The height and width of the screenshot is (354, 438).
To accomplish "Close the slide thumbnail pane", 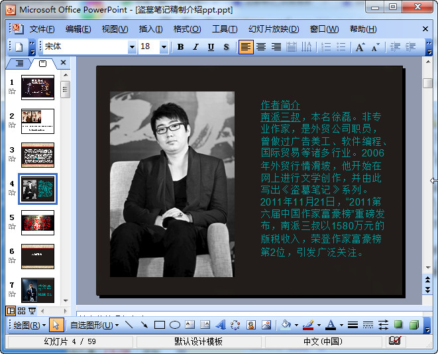I will [x=64, y=62].
